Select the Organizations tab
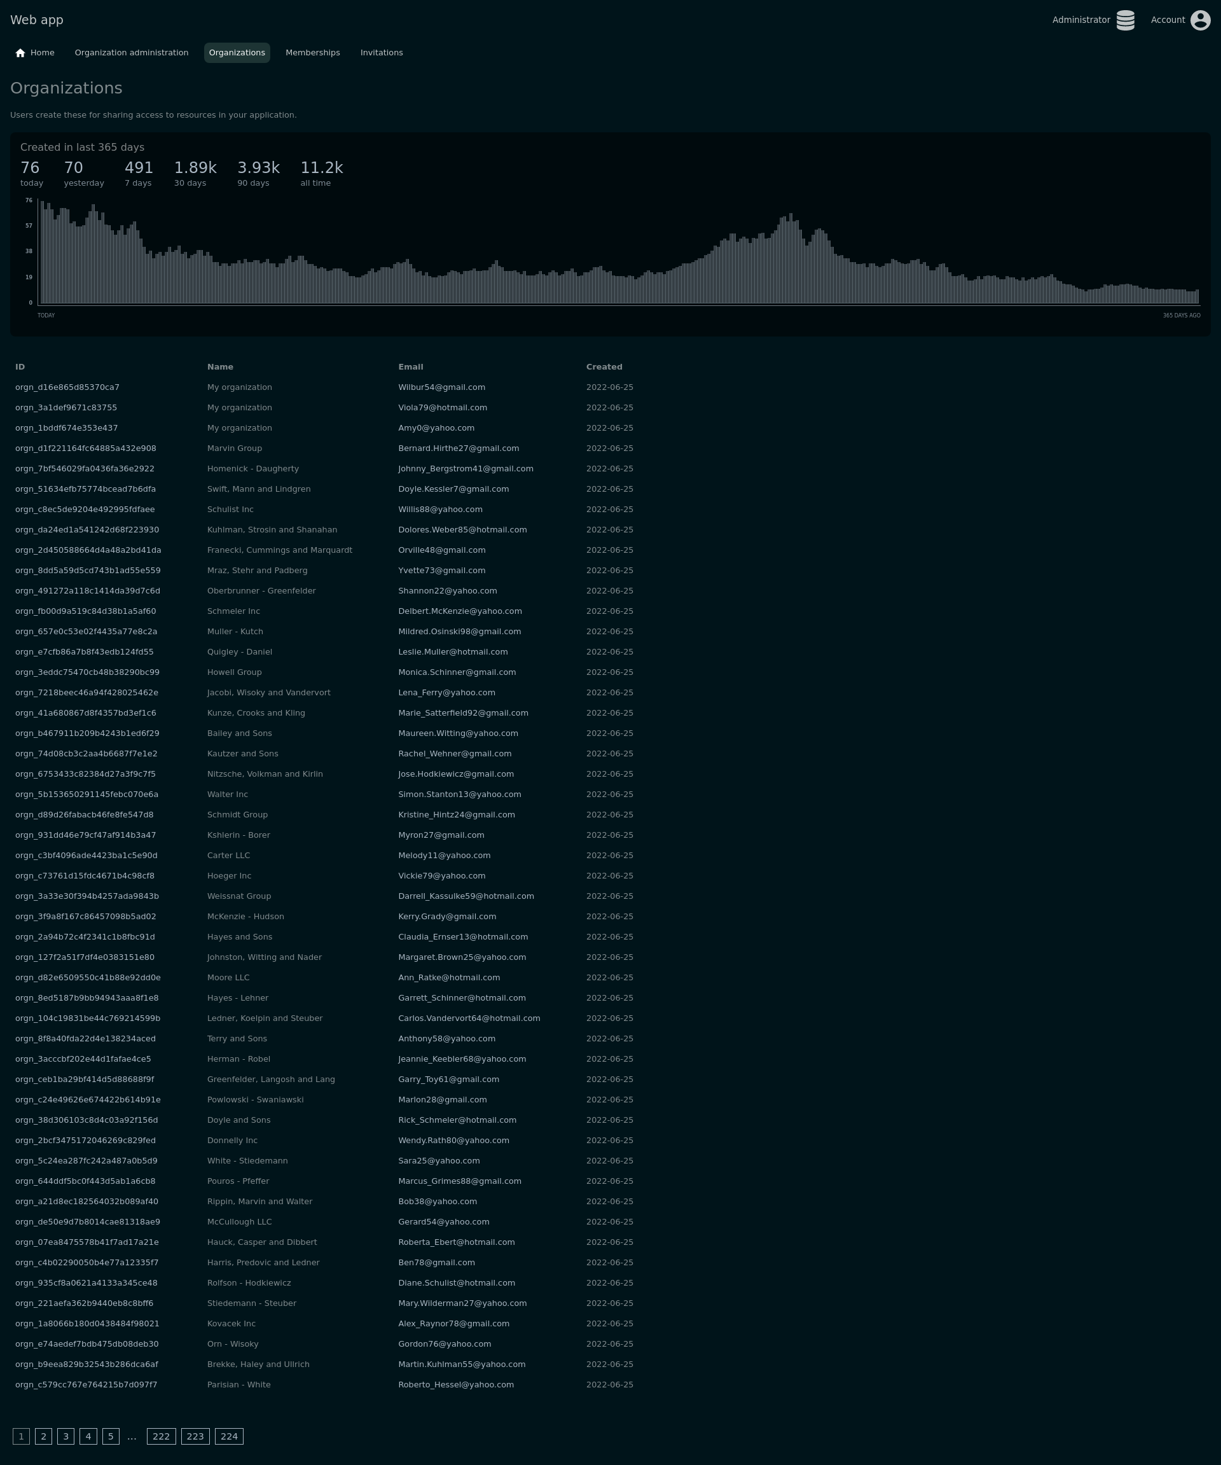Screen dimensions: 1221x1465 click(237, 53)
